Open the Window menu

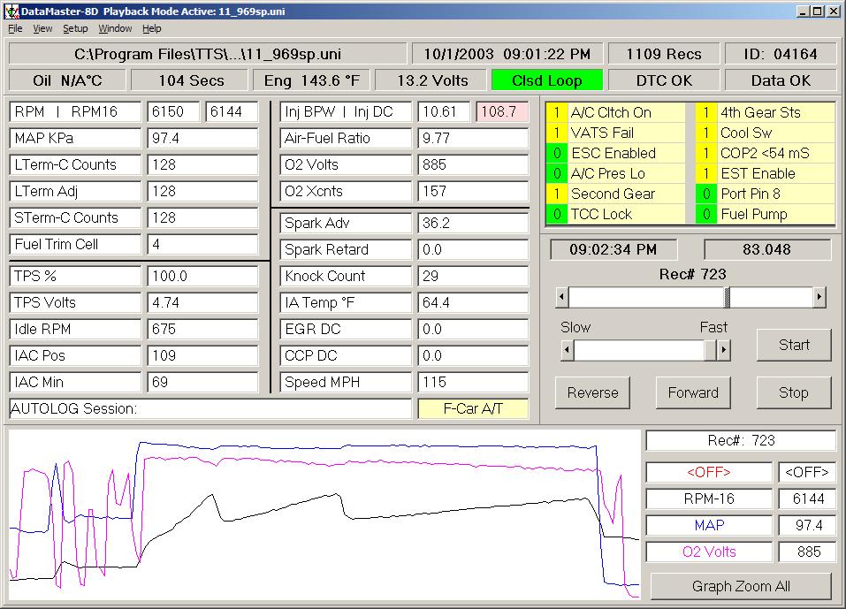coord(115,29)
